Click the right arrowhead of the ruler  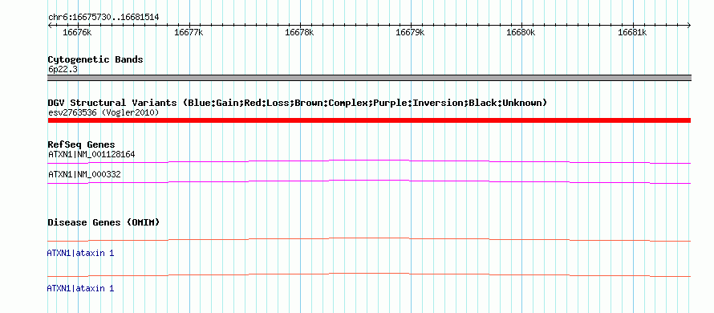click(x=688, y=25)
